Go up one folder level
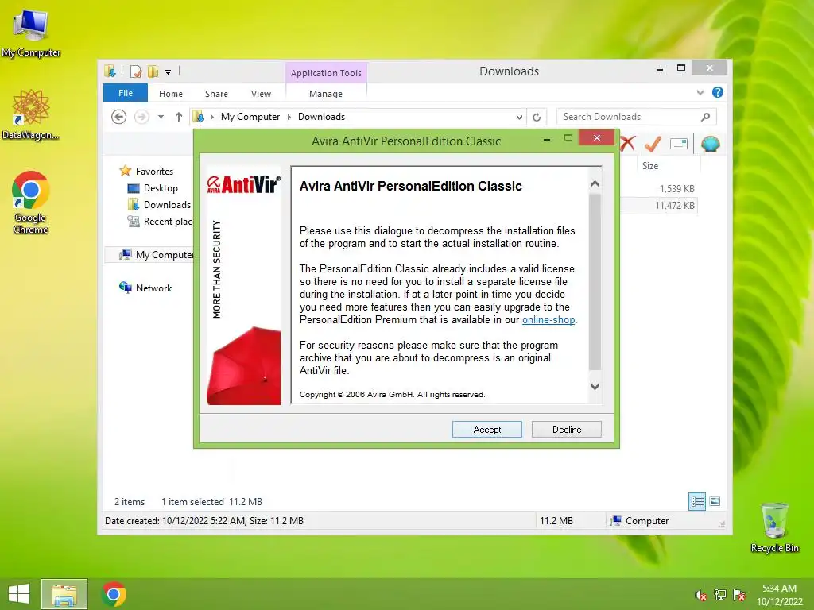Image resolution: width=814 pixels, height=610 pixels. 179,117
